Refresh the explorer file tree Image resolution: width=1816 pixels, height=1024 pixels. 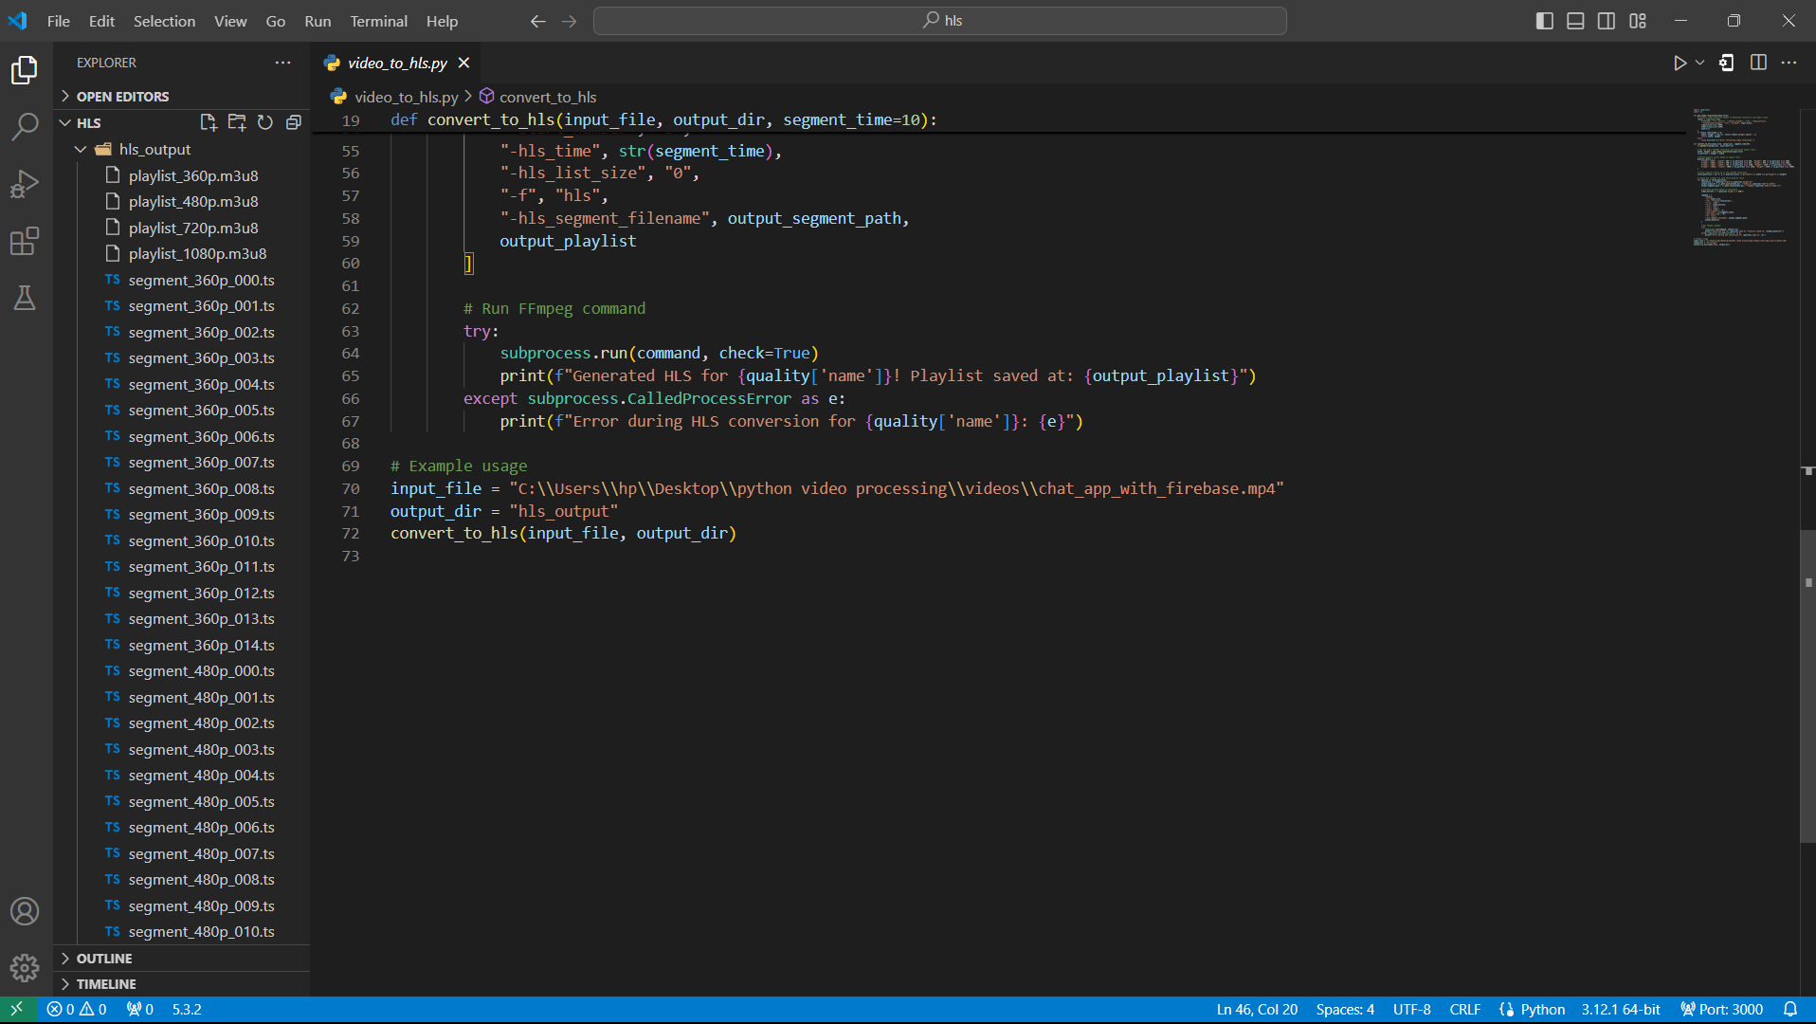(x=265, y=122)
